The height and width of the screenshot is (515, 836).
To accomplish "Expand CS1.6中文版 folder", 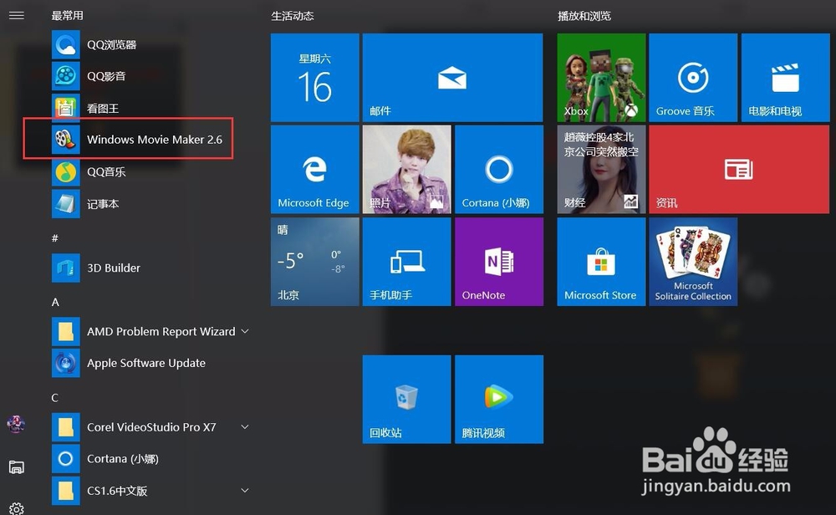I will tap(245, 490).
